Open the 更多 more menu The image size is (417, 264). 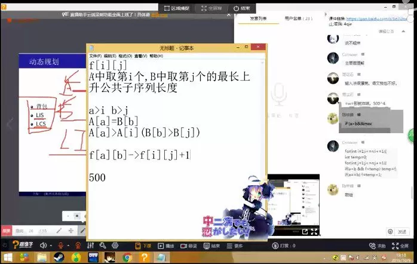[x=235, y=246]
